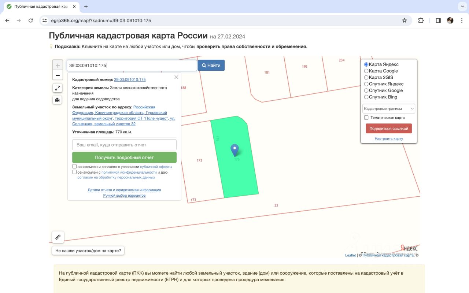Reload the current page
469x293 pixels.
(x=31, y=21)
